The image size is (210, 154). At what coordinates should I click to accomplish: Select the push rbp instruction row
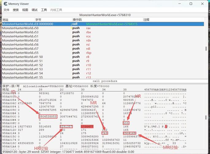[x=103, y=53]
